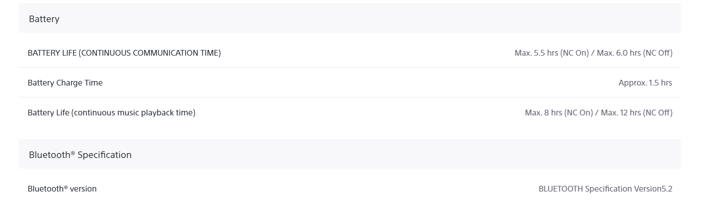Click the word Battery in the header
The height and width of the screenshot is (203, 706).
point(44,19)
